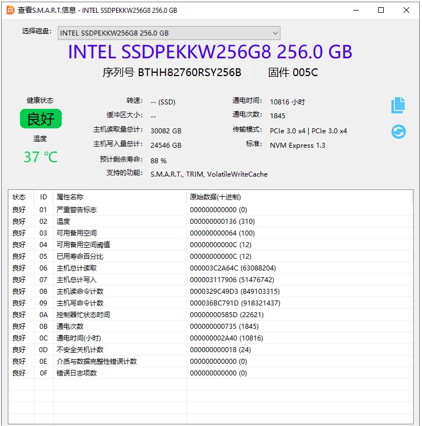Image resolution: width=422 pixels, height=426 pixels.
Task: Click raw value 000003C2A64C (63088204)
Action: [x=233, y=268]
